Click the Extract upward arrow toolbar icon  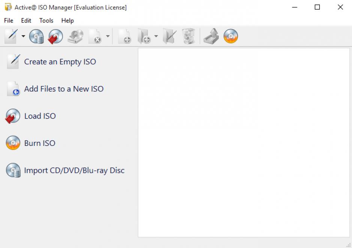point(211,36)
